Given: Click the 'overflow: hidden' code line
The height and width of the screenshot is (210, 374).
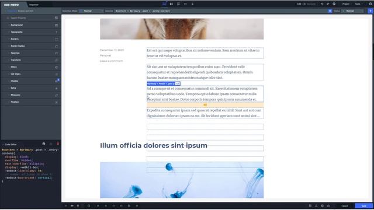Looking at the screenshot, I should (x=18, y=160).
